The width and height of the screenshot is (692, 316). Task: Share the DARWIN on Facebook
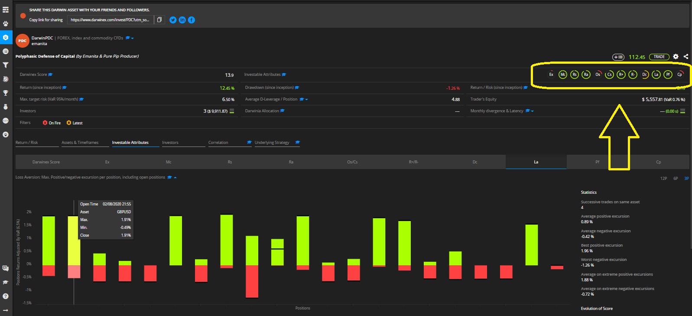(191, 20)
